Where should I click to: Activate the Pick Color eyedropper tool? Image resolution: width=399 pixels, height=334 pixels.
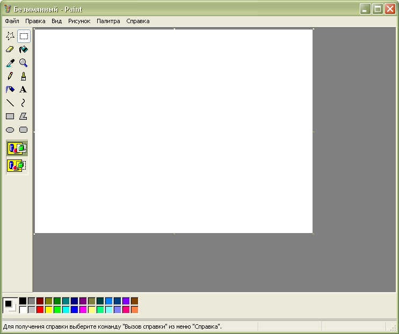(x=10, y=63)
